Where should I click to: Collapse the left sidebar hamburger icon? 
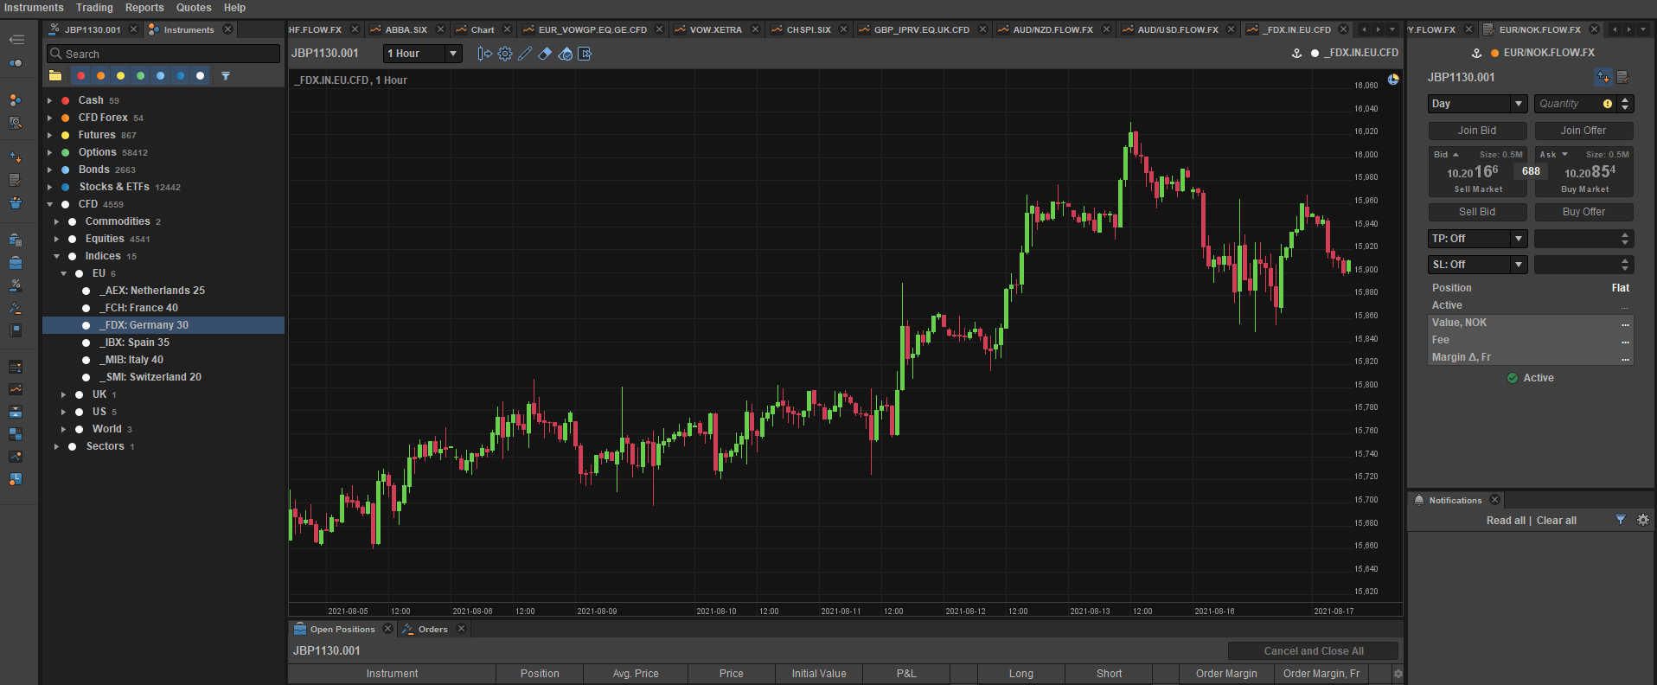[16, 40]
